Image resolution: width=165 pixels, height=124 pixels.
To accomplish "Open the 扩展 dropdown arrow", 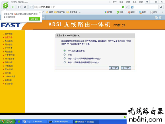I will click(x=114, y=12).
